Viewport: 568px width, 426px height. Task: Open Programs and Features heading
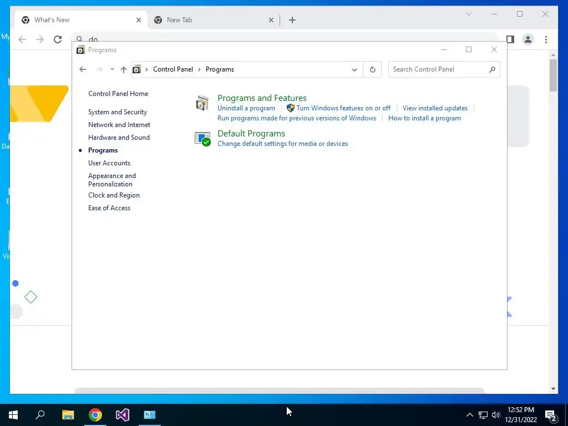pyautogui.click(x=262, y=98)
